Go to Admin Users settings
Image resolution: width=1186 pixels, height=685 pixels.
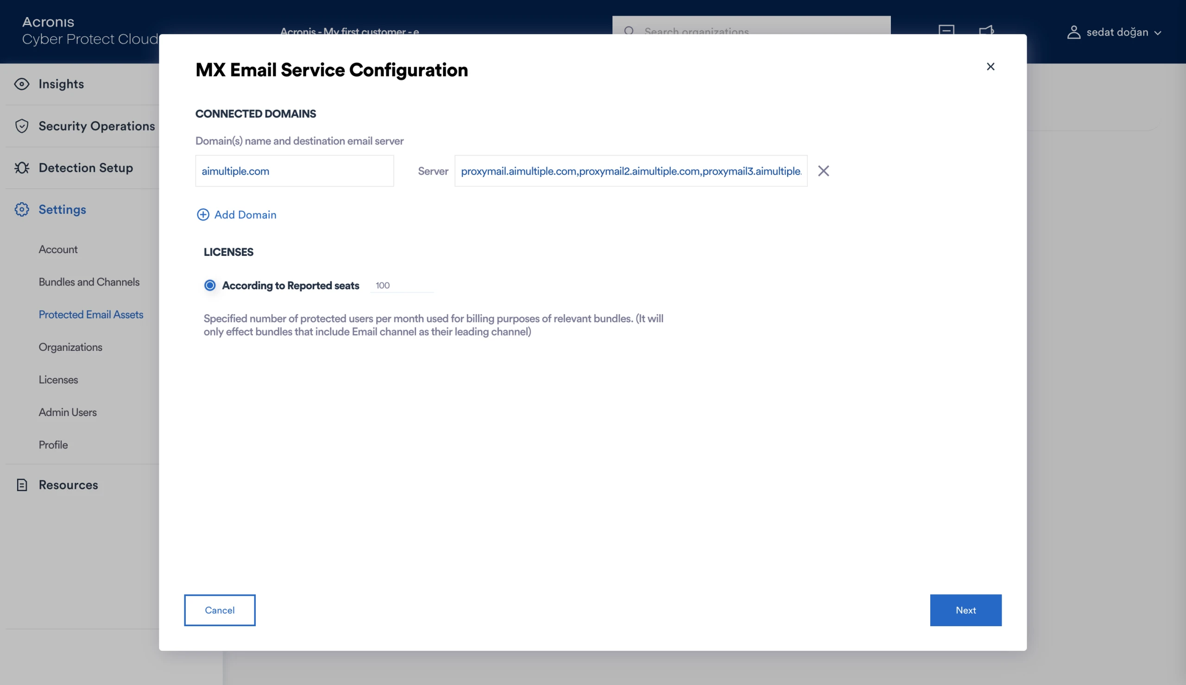click(67, 412)
